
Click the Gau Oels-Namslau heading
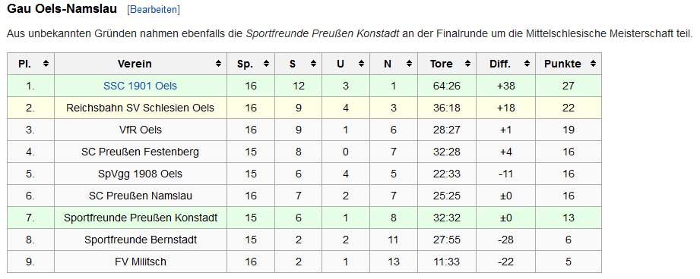62,9
